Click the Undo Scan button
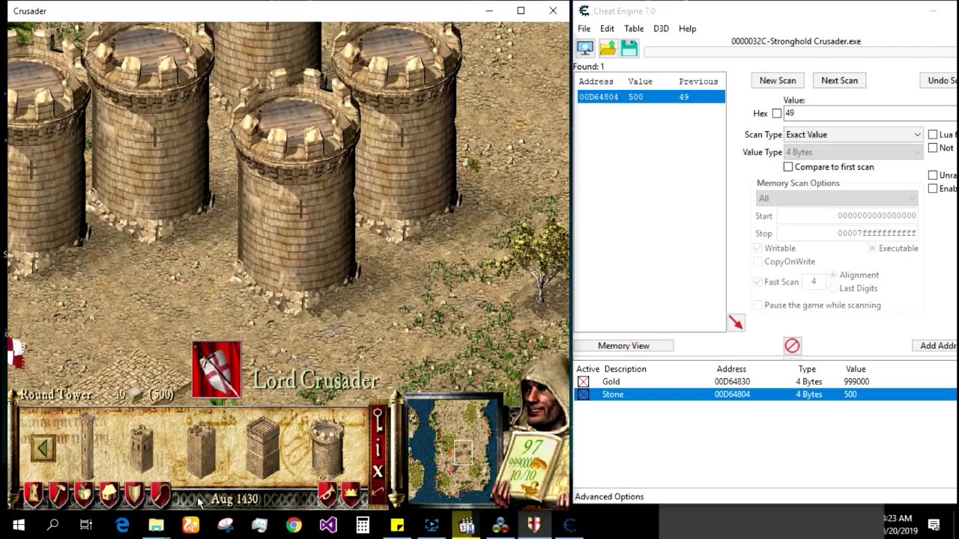The height and width of the screenshot is (539, 959). pos(938,80)
